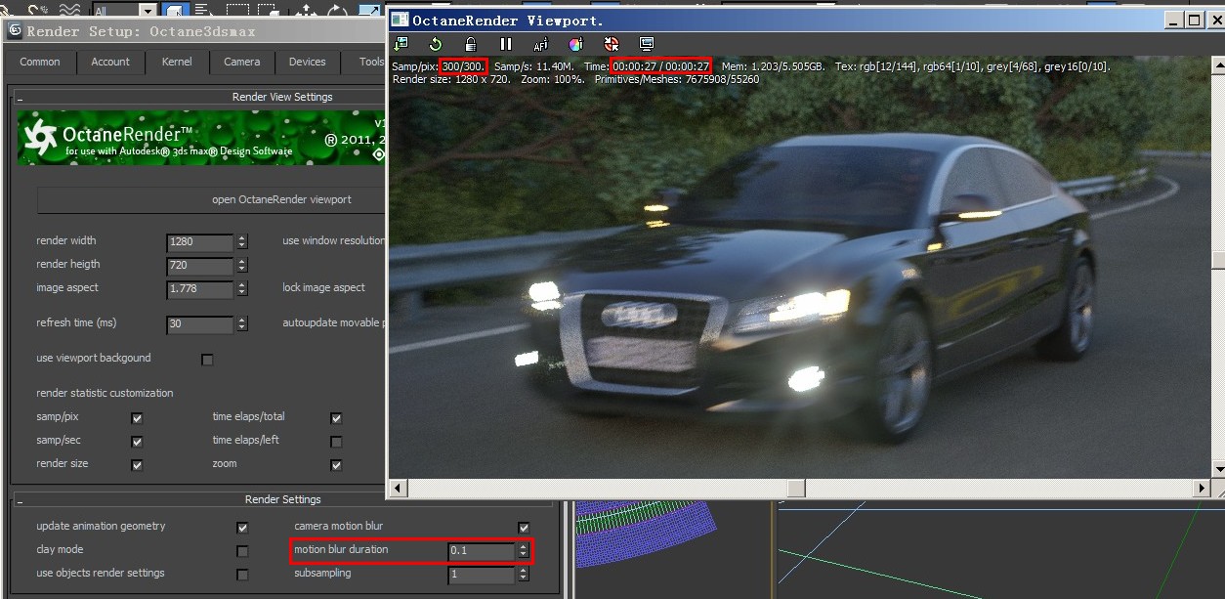Enable clay mode checkbox
Image resolution: width=1225 pixels, height=599 pixels.
[x=242, y=551]
